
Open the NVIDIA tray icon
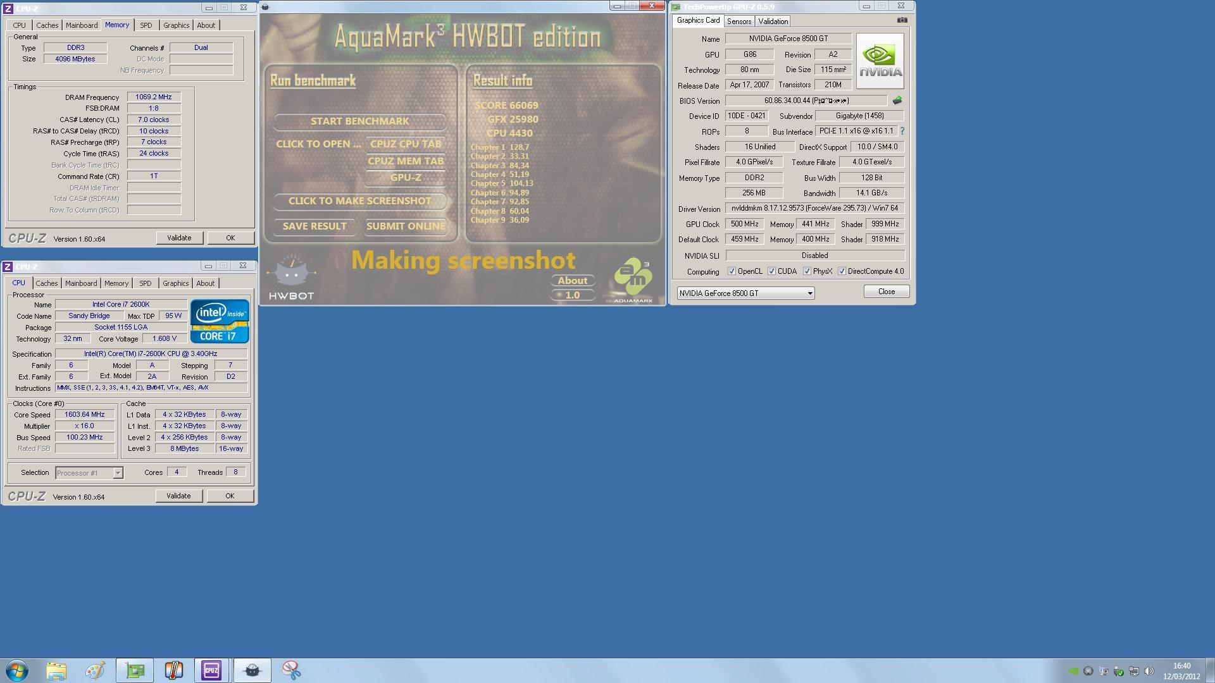(1073, 671)
